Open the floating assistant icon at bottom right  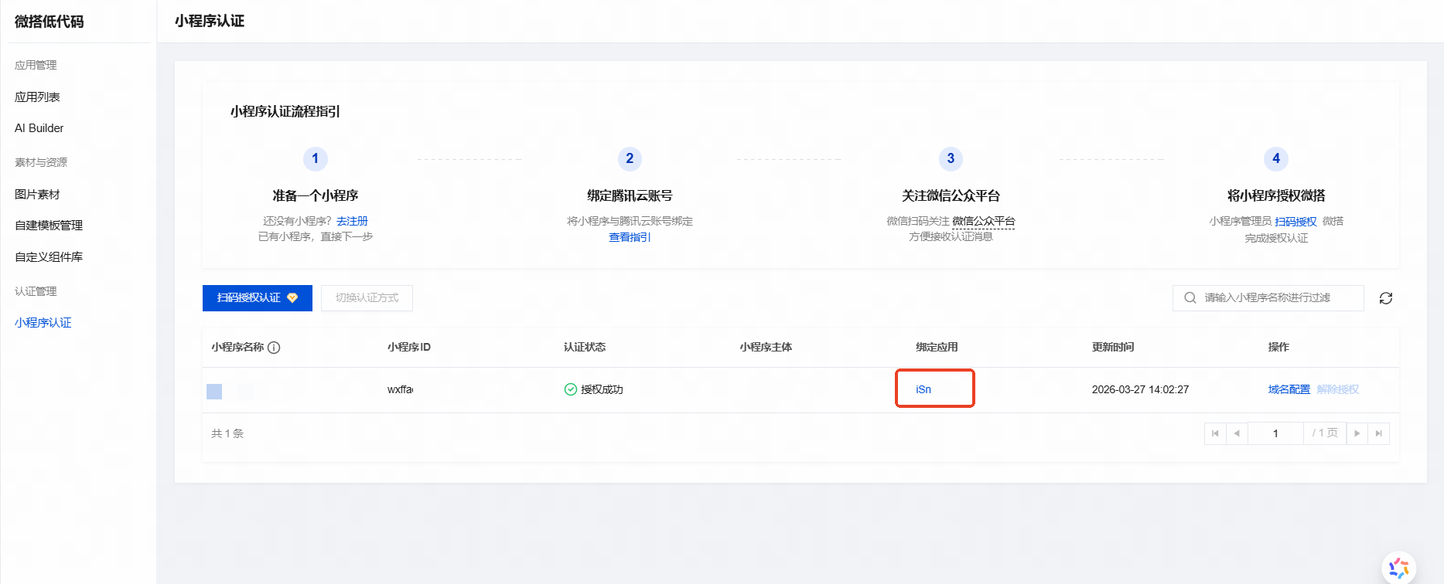(1398, 568)
